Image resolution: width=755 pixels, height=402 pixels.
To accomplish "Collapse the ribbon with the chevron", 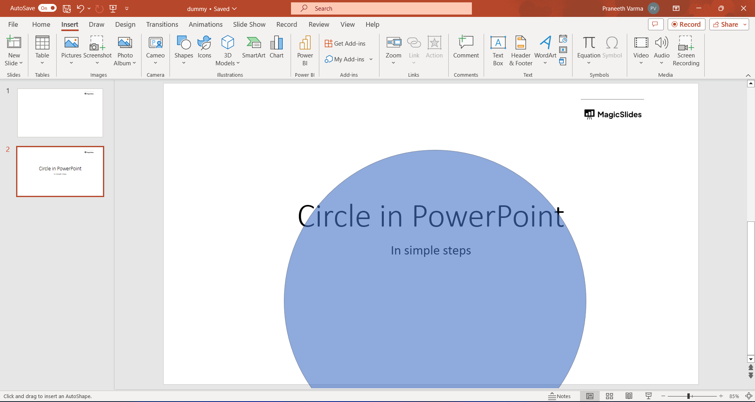I will (748, 75).
